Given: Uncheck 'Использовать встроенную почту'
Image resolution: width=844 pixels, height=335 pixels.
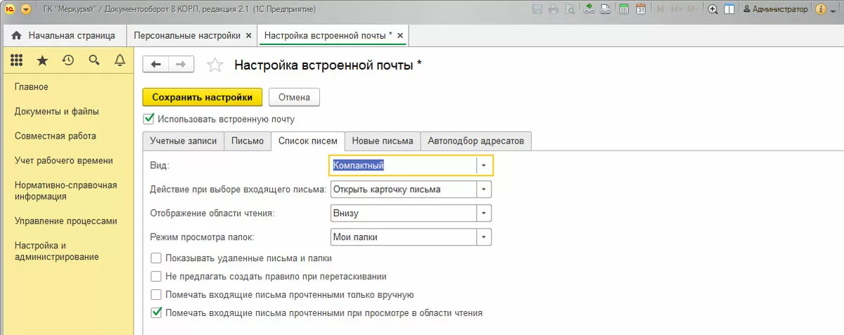Looking at the screenshot, I should [x=148, y=119].
